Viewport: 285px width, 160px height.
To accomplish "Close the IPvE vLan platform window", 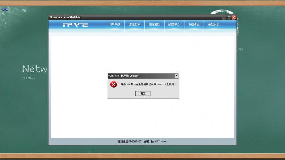I will (234, 17).
